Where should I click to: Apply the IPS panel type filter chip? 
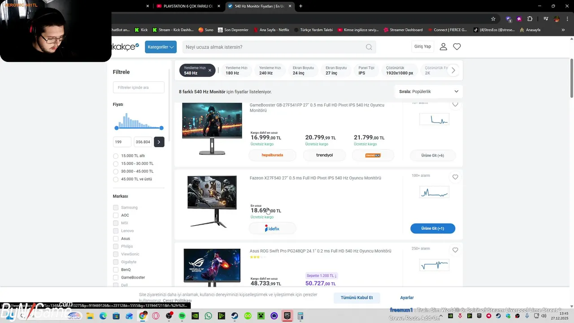click(366, 70)
